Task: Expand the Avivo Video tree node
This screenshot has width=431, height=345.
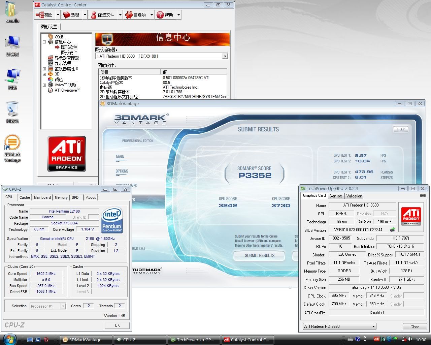Action: (44, 85)
